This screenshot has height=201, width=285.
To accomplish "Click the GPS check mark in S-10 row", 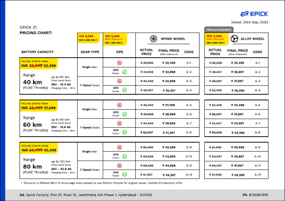I will [125, 157].
